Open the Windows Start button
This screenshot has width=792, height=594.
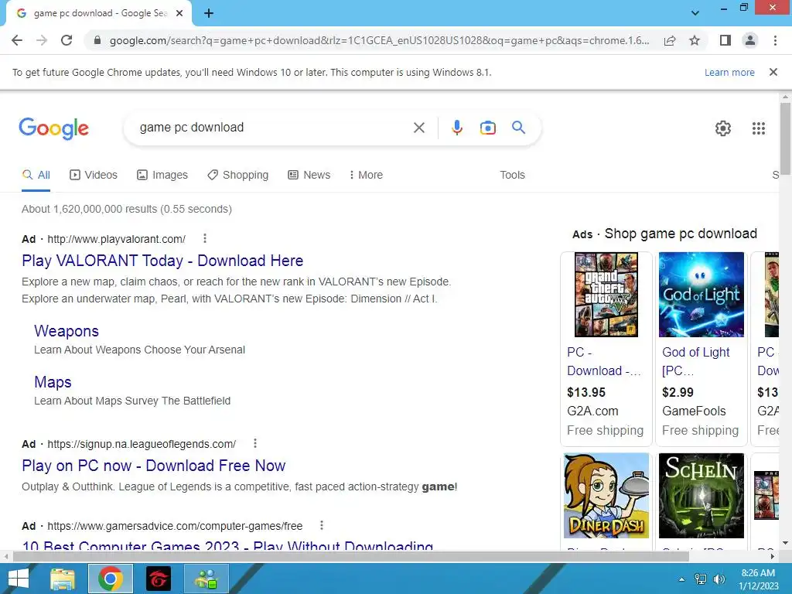click(x=19, y=579)
